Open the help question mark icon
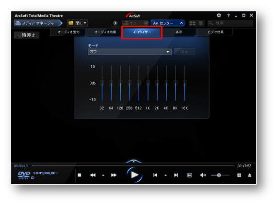277x205 pixels. (x=228, y=15)
